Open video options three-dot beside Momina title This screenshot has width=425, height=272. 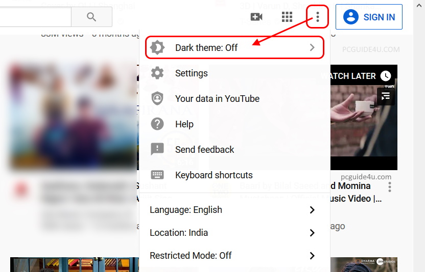(x=390, y=187)
